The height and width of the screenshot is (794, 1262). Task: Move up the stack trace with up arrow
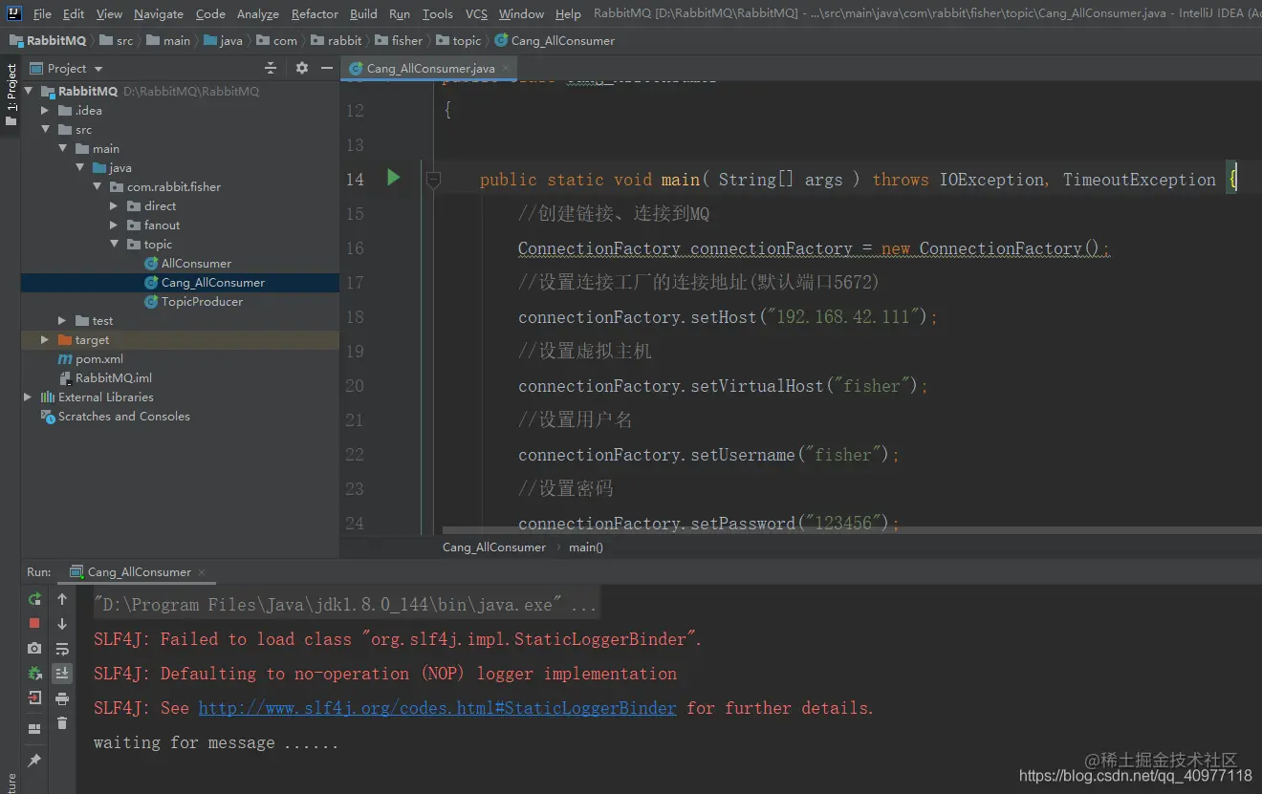pyautogui.click(x=62, y=599)
